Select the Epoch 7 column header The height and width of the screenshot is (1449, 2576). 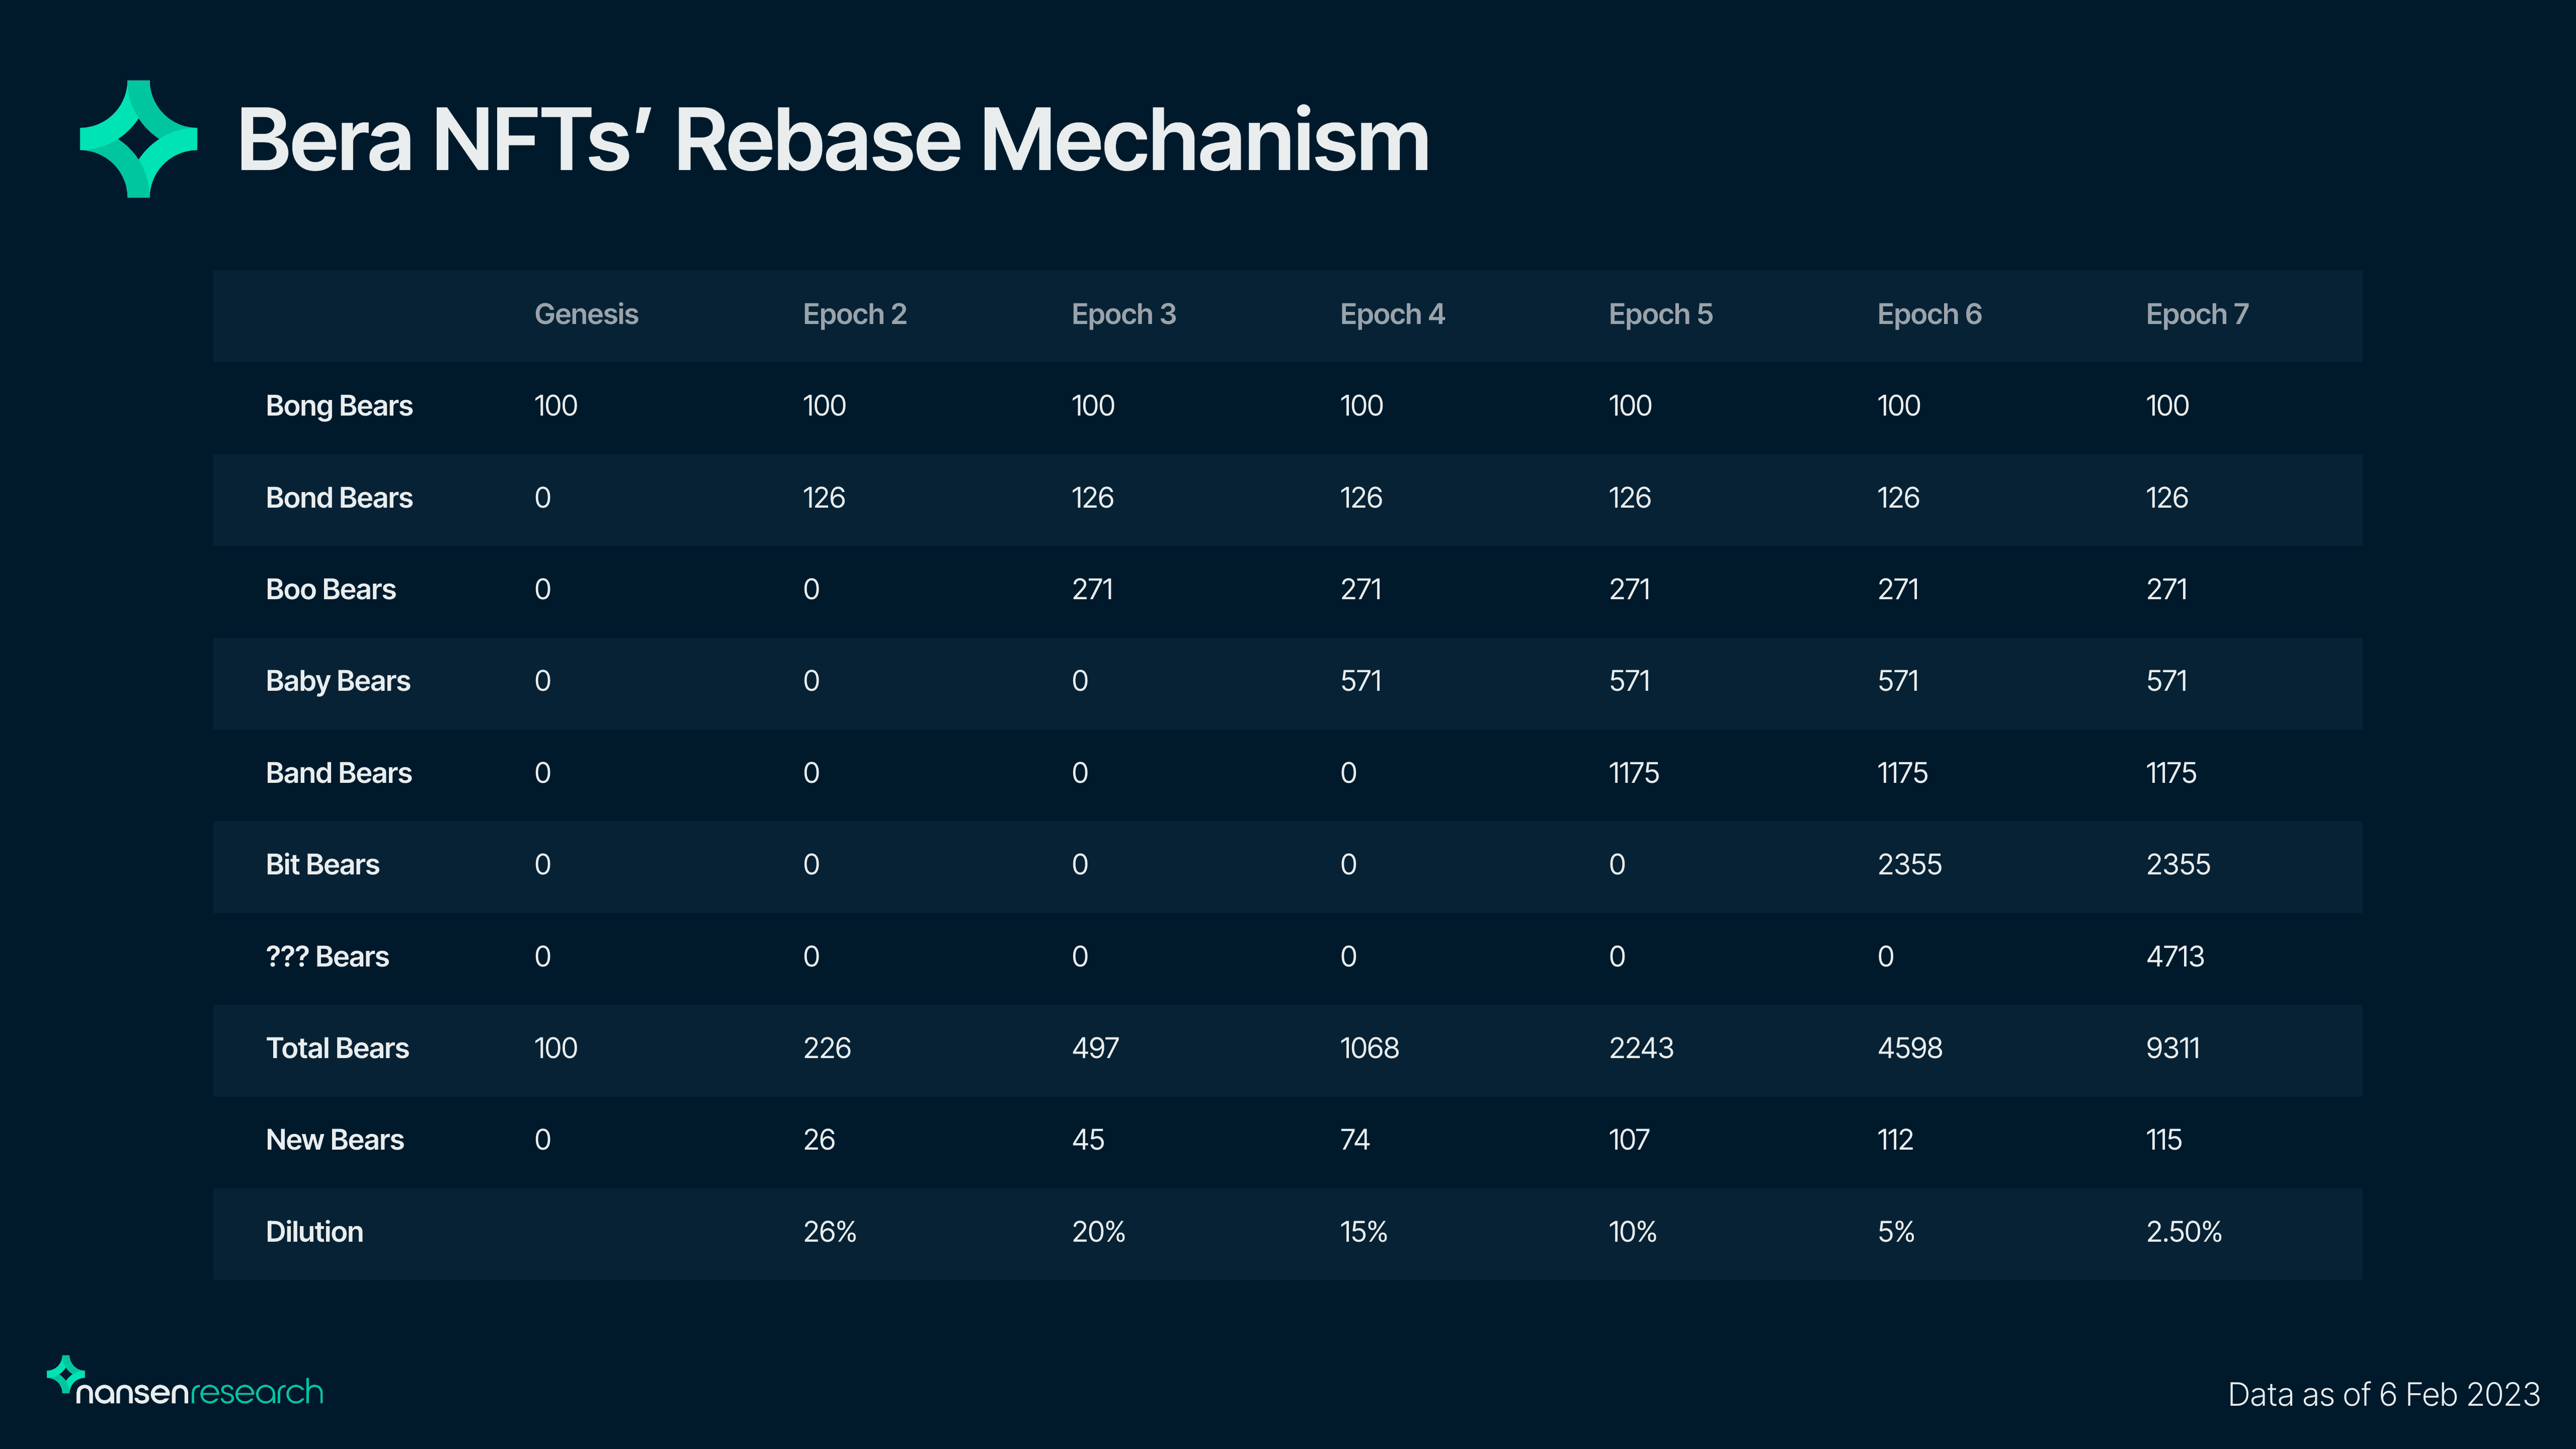pos(2196,314)
